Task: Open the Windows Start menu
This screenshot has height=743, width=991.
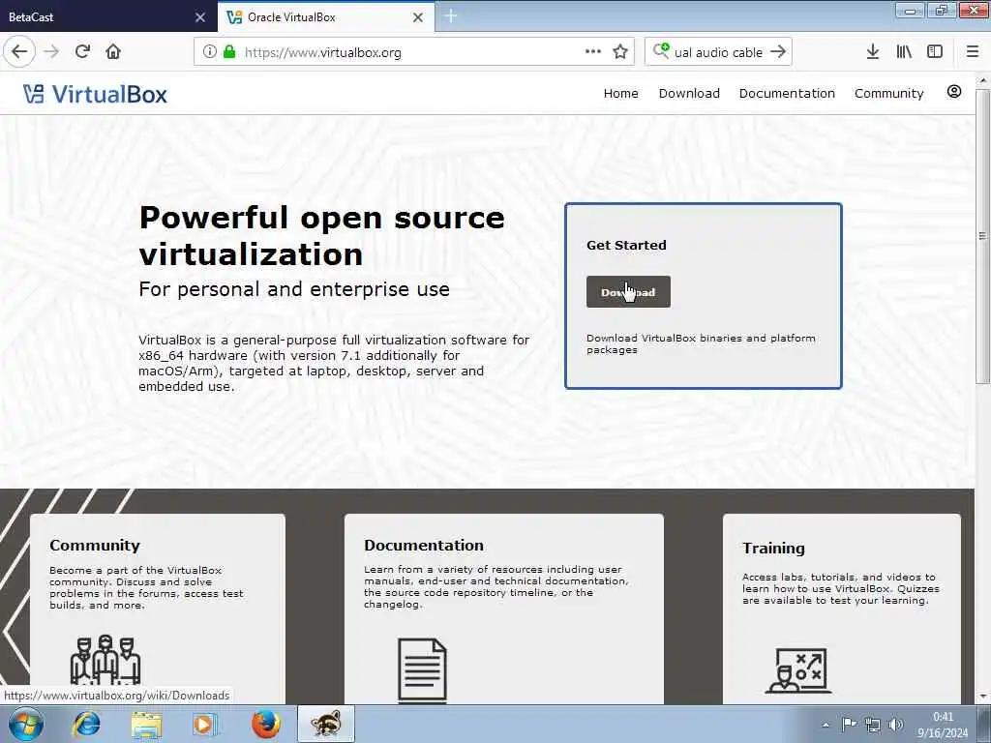Action: click(x=26, y=724)
